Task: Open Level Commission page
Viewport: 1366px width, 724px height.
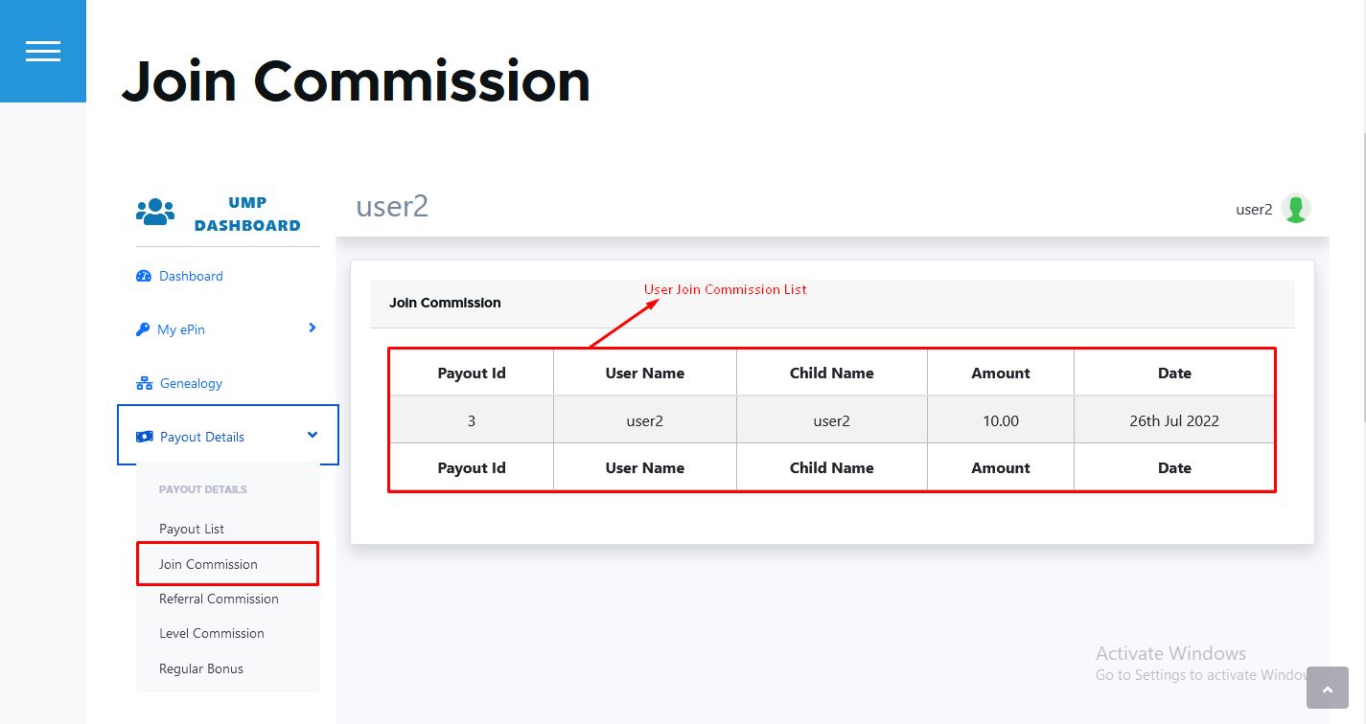Action: (212, 633)
